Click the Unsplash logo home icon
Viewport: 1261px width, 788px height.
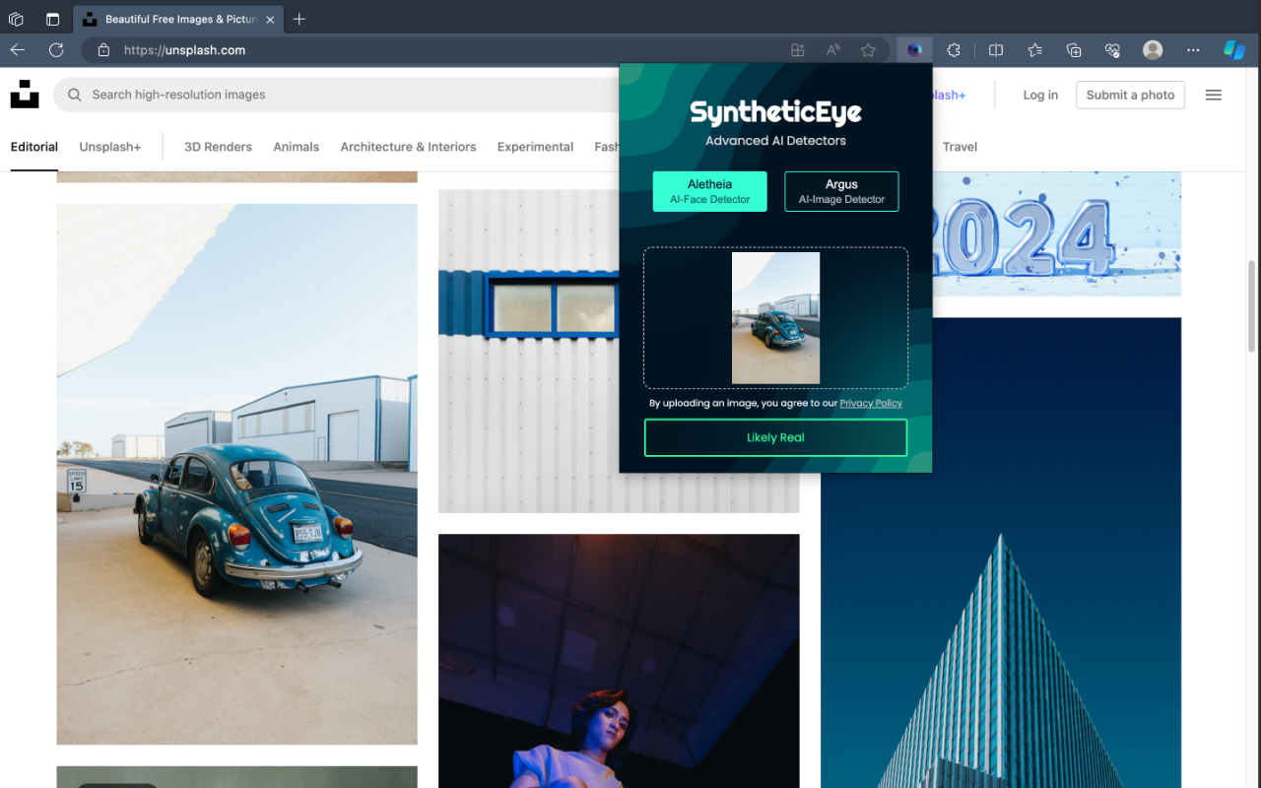tap(25, 95)
